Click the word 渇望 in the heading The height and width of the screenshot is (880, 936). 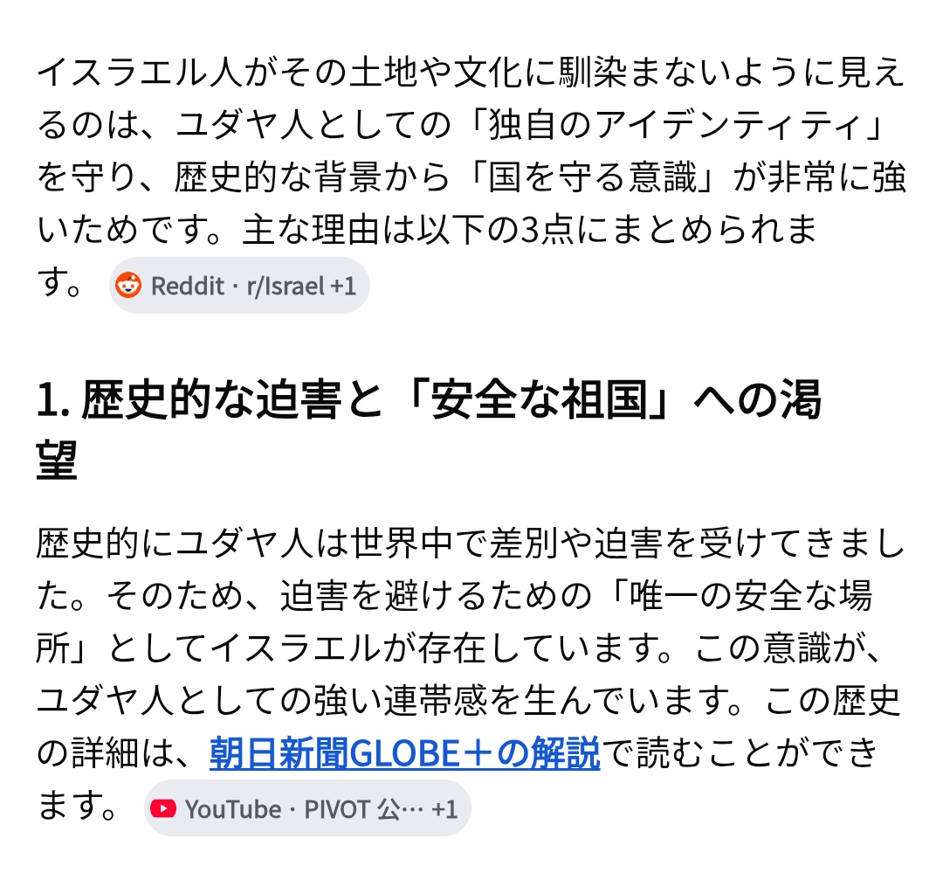click(801, 399)
